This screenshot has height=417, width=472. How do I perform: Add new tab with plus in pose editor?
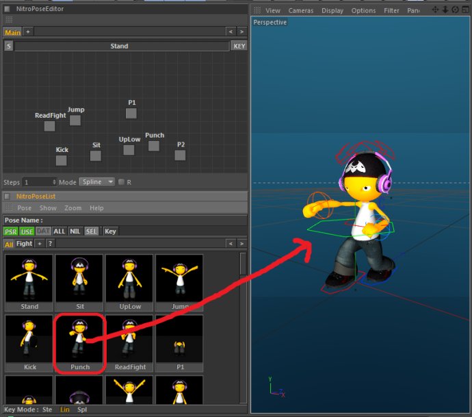[28, 31]
